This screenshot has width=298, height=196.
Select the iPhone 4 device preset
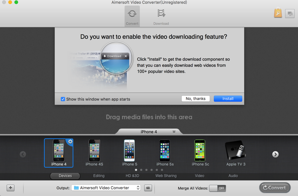(x=59, y=153)
